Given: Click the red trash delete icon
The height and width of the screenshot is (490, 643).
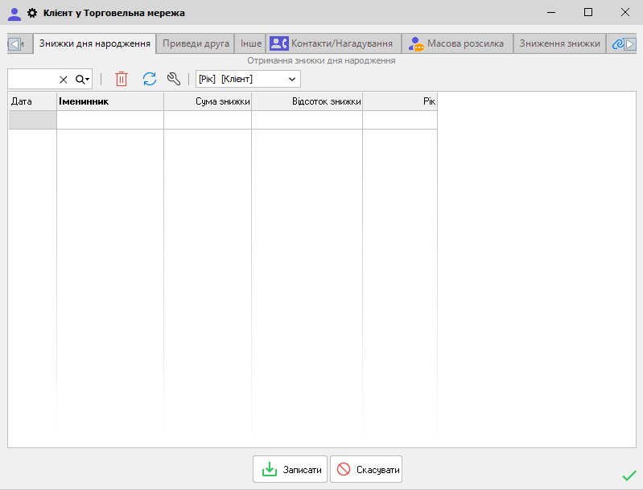Looking at the screenshot, I should click(x=122, y=79).
